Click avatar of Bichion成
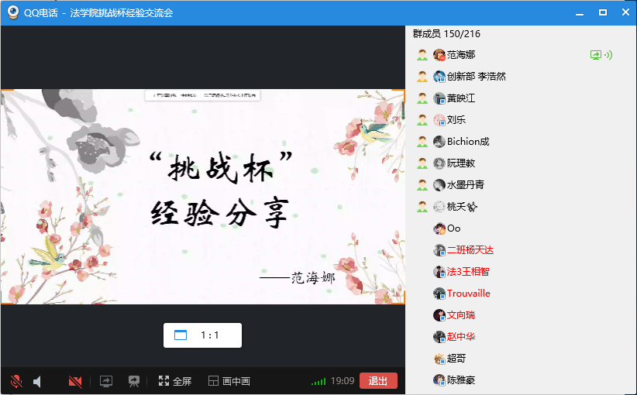Screen dimensions: 637x395 point(439,142)
